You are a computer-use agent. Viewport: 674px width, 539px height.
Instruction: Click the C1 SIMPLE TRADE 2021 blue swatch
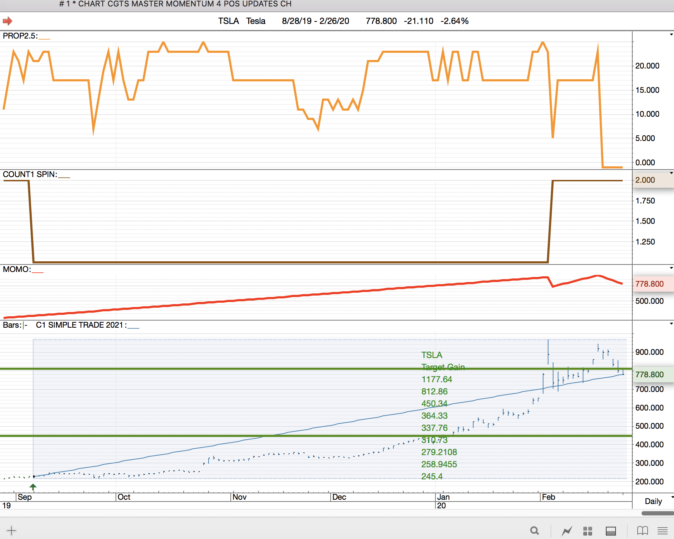pos(133,327)
